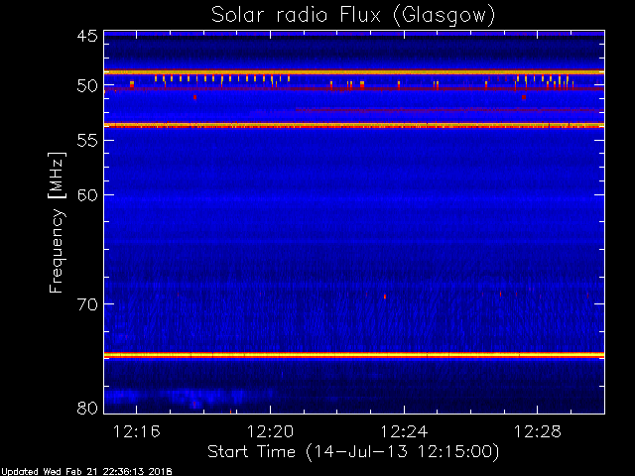The width and height of the screenshot is (635, 476).
Task: Click the 12:28 time tick label
Action: (538, 432)
